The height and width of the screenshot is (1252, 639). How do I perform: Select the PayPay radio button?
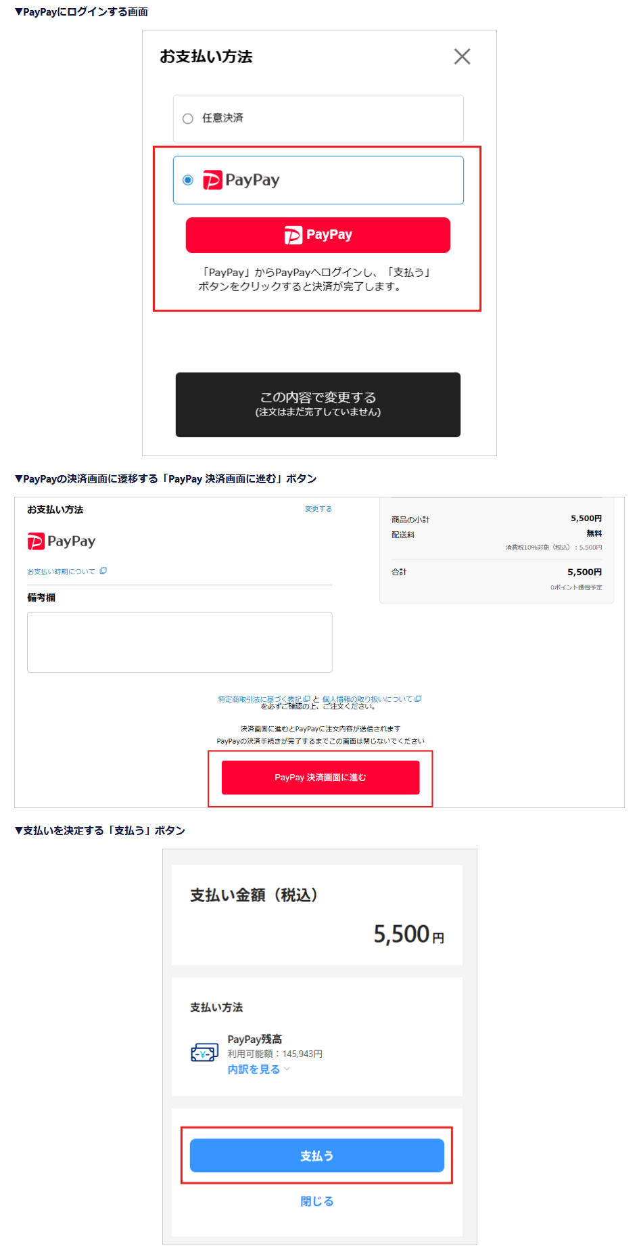(188, 180)
